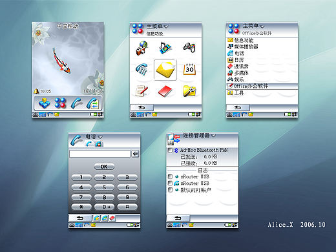
Task: Open the phone keypad icon in grid menu
Action: [x=142, y=70]
